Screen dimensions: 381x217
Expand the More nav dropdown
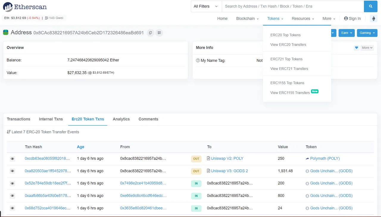[329, 18]
